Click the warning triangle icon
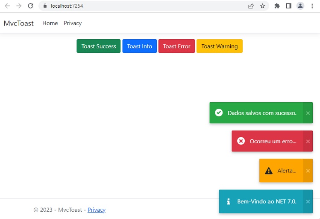 pos(269,170)
